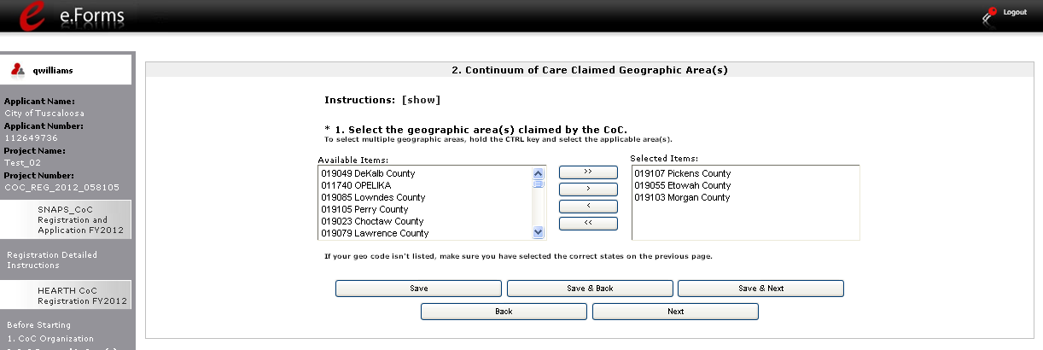Open HEARTH CoC Registration FY2012 section
The height and width of the screenshot is (350, 1043).
pos(82,295)
